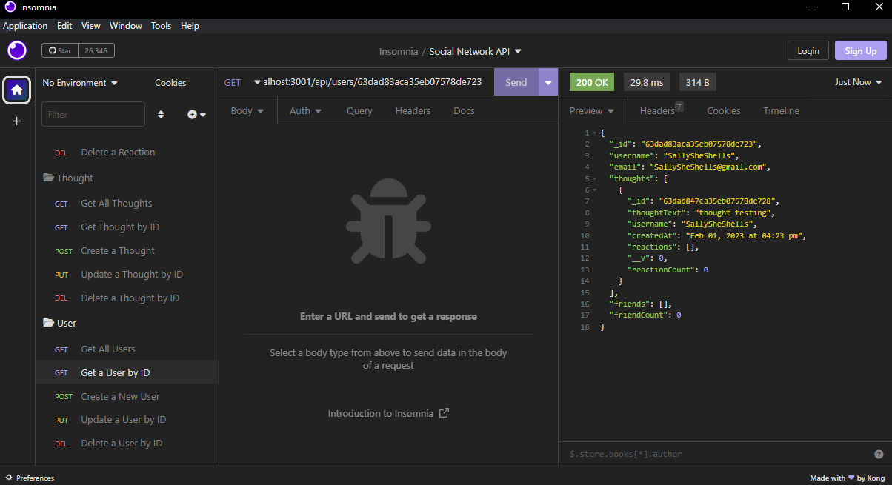The image size is (892, 485).
Task: Open the GET method dropdown
Action: coord(243,82)
